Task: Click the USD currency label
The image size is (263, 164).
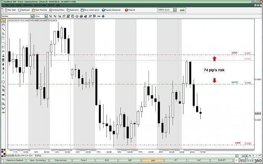Action: coord(182,10)
